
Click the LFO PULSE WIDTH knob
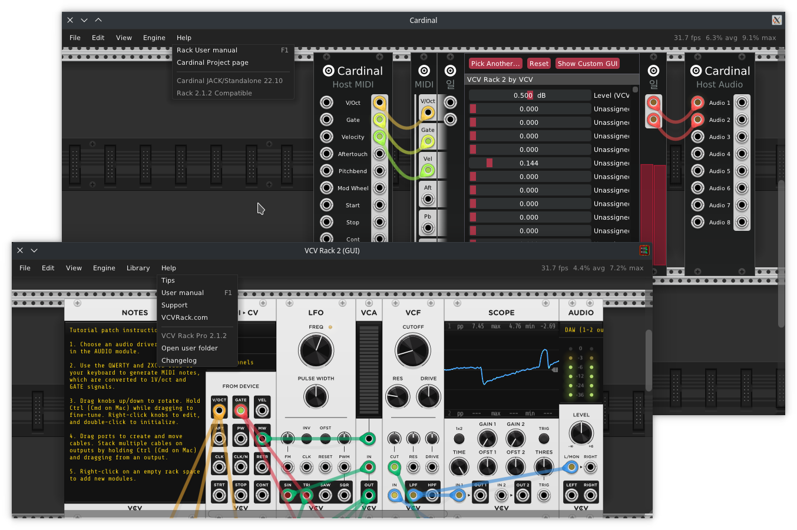point(316,396)
